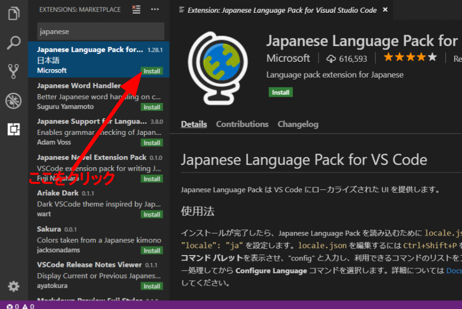The height and width of the screenshot is (309, 462).
Task: Open the Search view icon
Action: click(14, 43)
